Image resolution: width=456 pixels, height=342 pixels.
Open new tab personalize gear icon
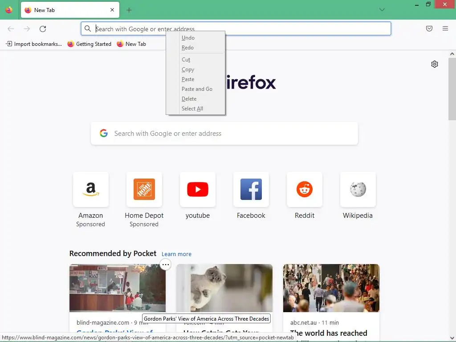coord(435,64)
